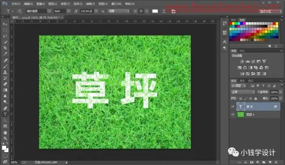Click Create warped text icon
The image size is (285, 165).
pyautogui.click(x=164, y=11)
